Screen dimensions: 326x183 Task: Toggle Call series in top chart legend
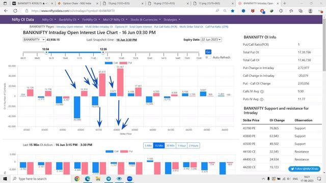pos(111,63)
